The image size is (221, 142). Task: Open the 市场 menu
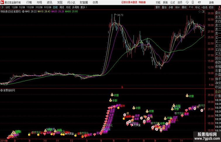point(39,2)
